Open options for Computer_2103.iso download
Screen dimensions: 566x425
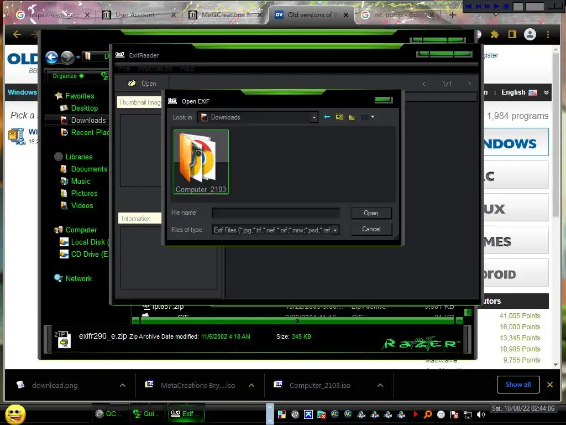tap(380, 385)
